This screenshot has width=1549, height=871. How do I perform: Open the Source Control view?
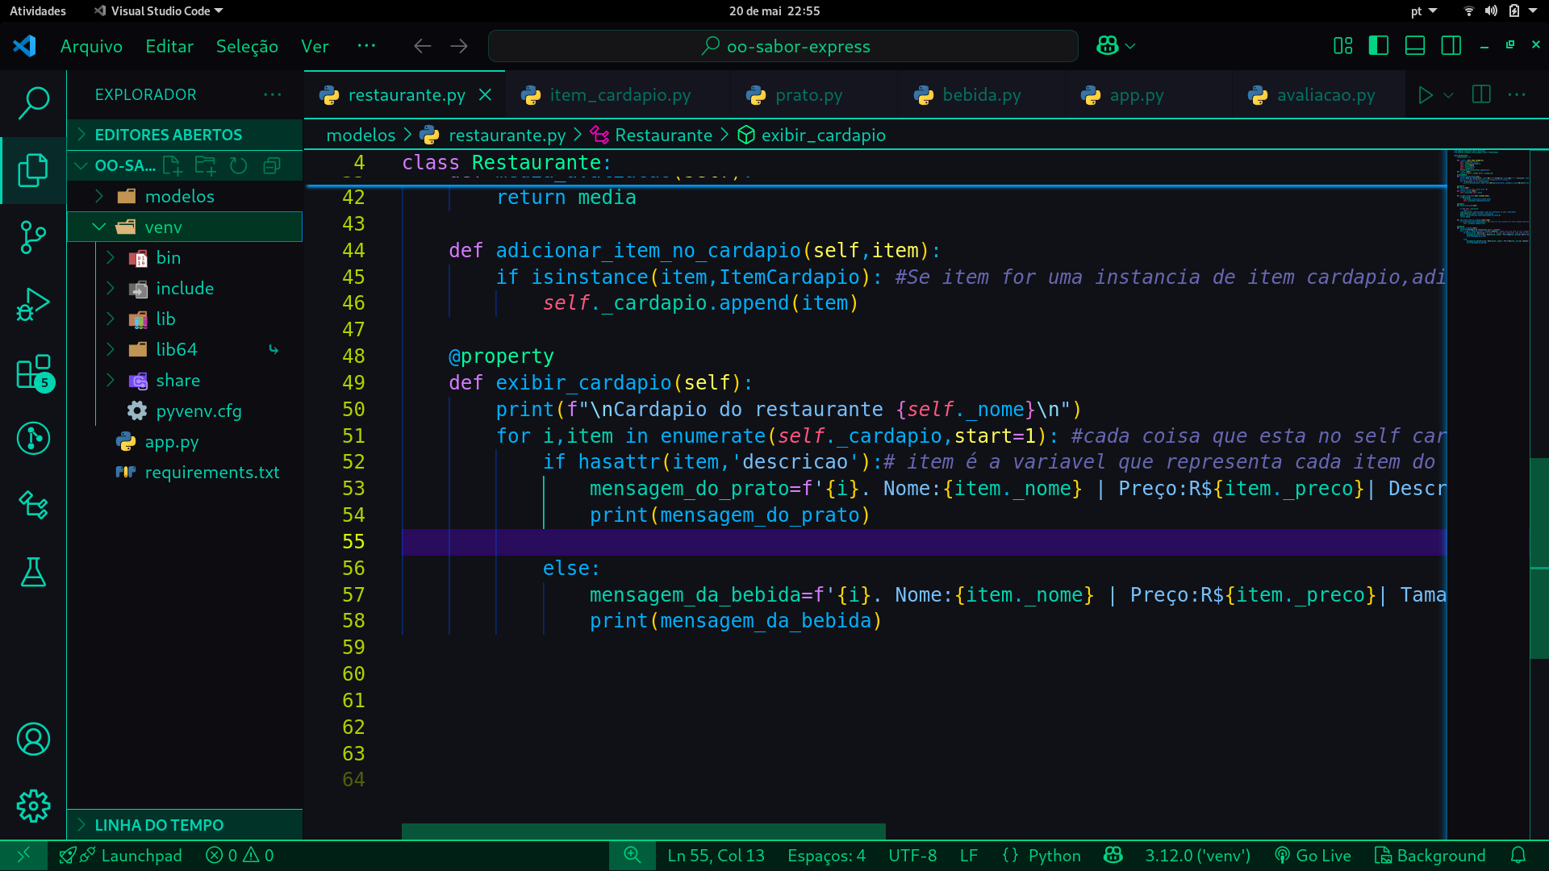[x=33, y=237]
